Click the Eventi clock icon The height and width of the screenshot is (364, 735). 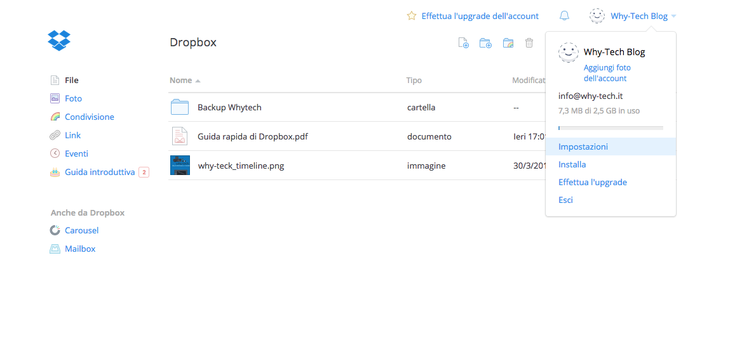[55, 153]
